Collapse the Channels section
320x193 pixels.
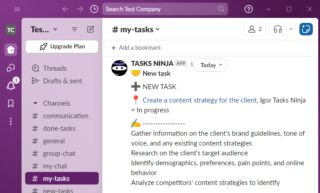coord(35,103)
